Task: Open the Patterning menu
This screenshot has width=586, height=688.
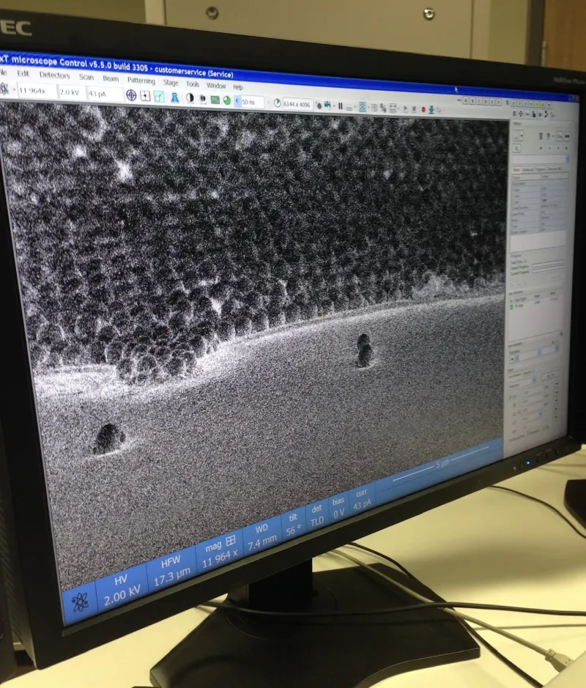Action: 141,81
